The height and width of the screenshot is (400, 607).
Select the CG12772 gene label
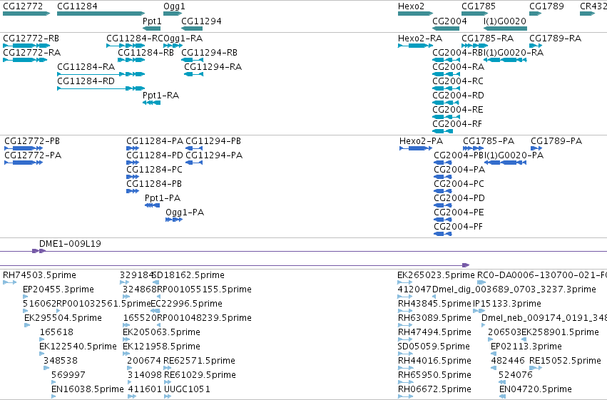click(23, 6)
